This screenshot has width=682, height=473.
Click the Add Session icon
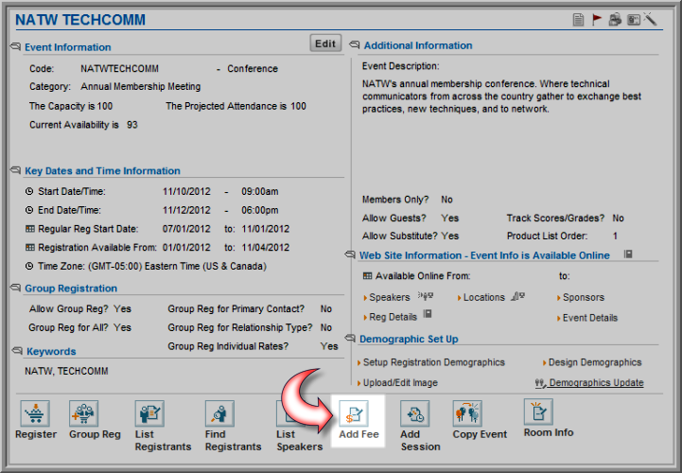[415, 413]
